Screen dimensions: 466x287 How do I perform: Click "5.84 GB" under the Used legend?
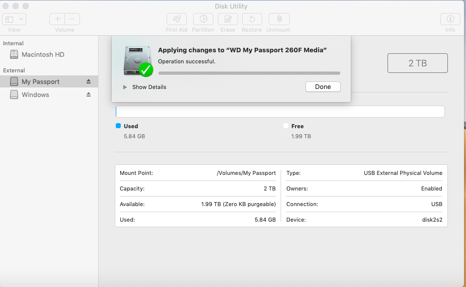pos(134,136)
